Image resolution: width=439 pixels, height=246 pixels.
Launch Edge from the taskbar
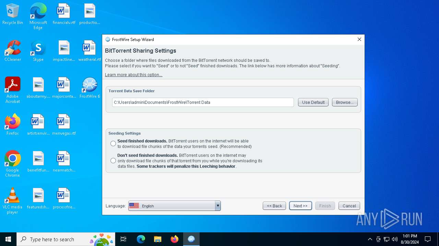pyautogui.click(x=141, y=239)
